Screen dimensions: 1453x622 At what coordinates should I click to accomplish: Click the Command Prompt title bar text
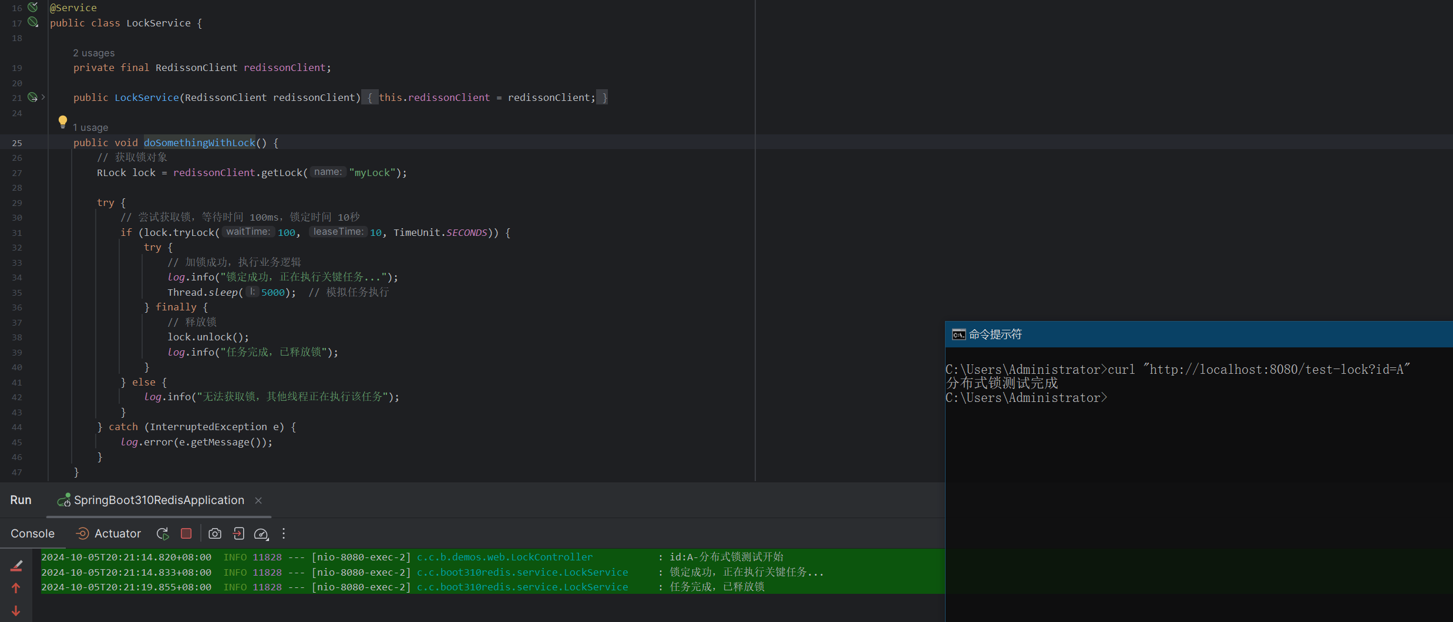995,334
